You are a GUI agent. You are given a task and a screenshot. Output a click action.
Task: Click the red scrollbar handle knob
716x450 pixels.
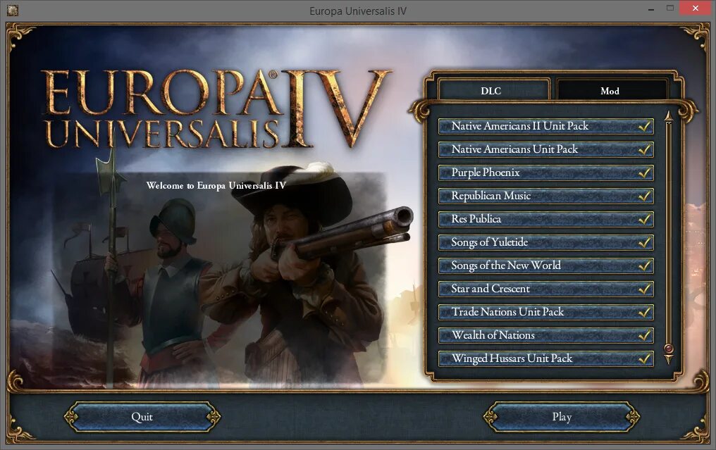669,349
